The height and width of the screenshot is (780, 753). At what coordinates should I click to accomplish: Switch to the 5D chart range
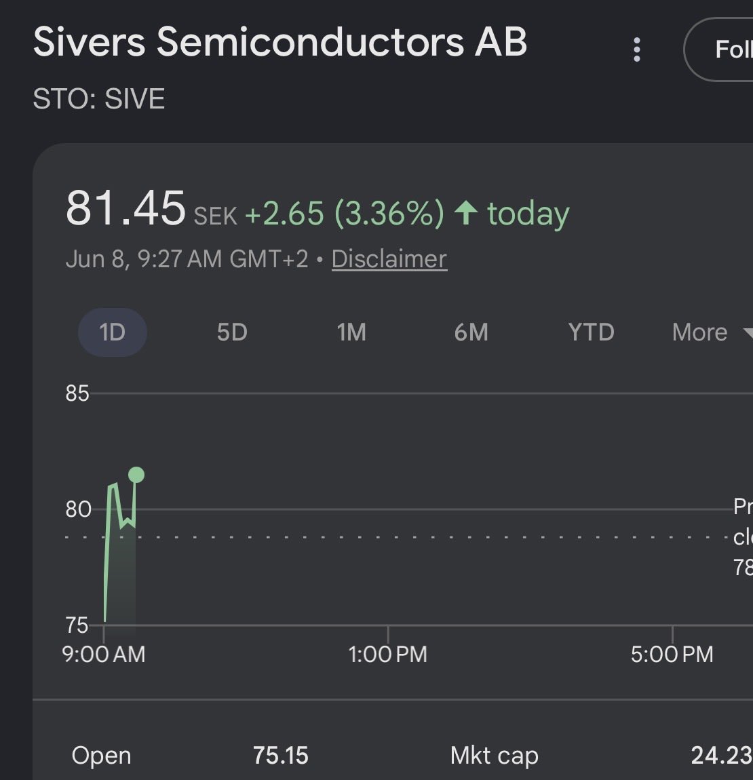coord(232,332)
